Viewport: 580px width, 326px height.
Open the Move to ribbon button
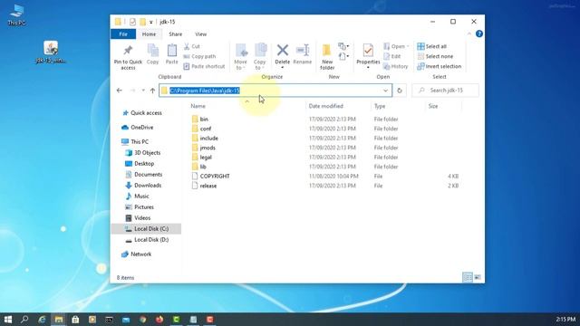(241, 56)
